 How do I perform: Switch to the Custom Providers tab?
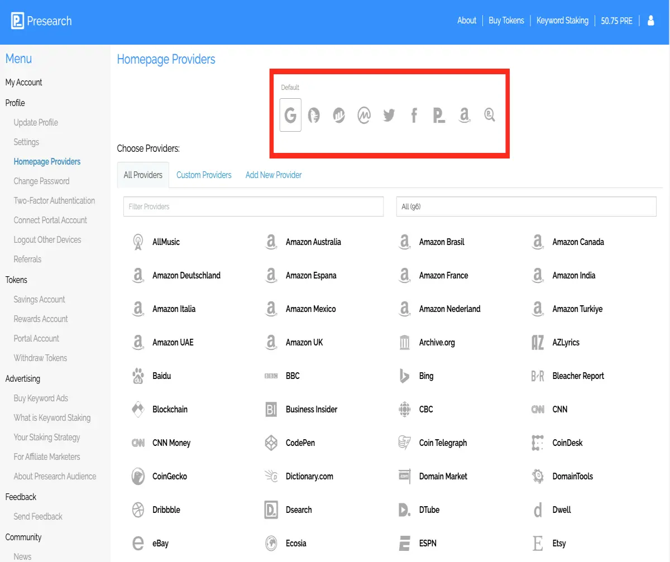coord(204,175)
